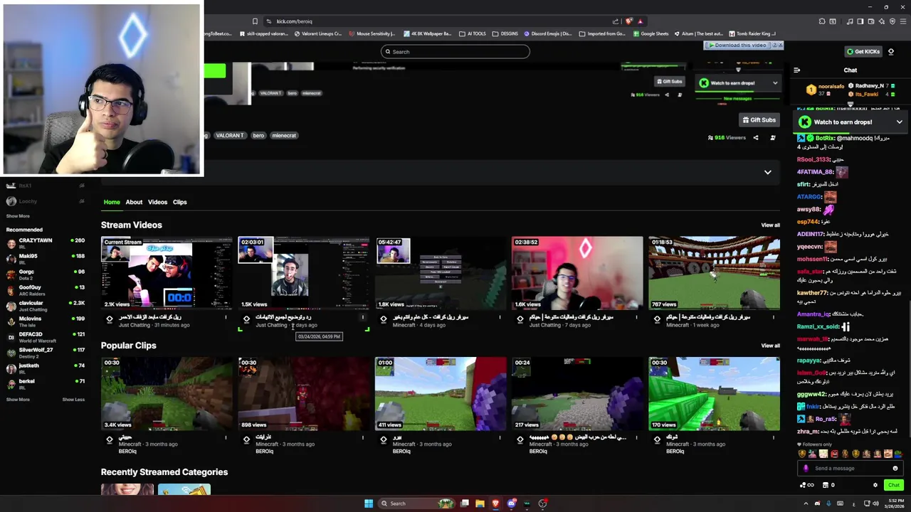Open recommended channel Gorgc
Viewport: 911px width, 512px height.
[x=46, y=274]
